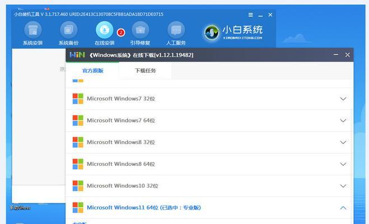This screenshot has height=224, width=369.
Task: Expand the Microsoft Windows10 32位 chevron
Action: click(x=343, y=186)
